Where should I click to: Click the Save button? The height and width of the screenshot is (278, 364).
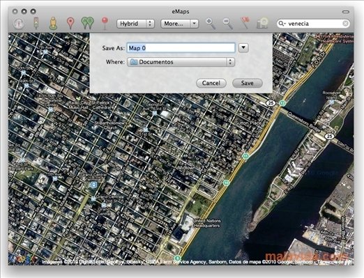tap(248, 83)
